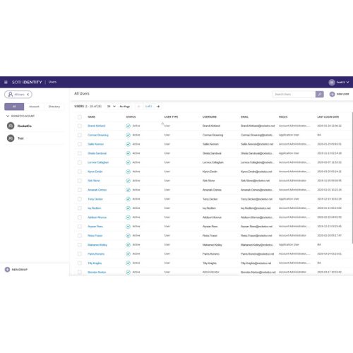Click into the Search Users field
353x353 pixels.
tap(294, 94)
